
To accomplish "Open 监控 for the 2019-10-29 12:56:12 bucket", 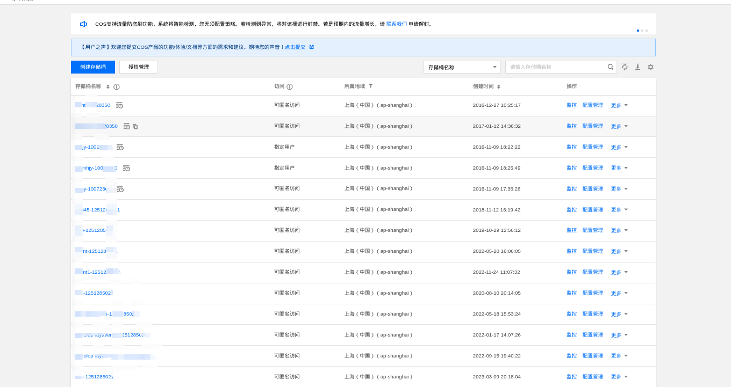I will point(571,230).
